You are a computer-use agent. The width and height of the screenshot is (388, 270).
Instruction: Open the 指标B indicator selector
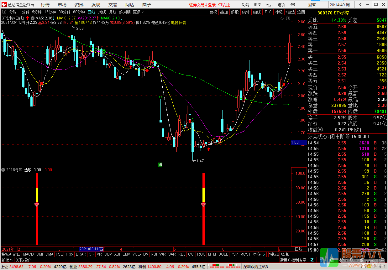tap(274, 254)
